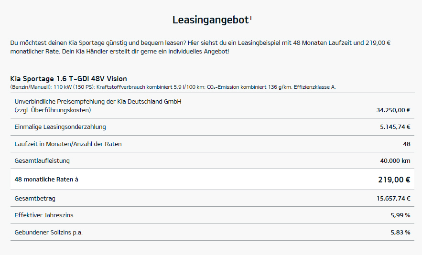The width and height of the screenshot is (422, 255).
Task: Select the 5,99 % interest value
Action: coord(400,215)
